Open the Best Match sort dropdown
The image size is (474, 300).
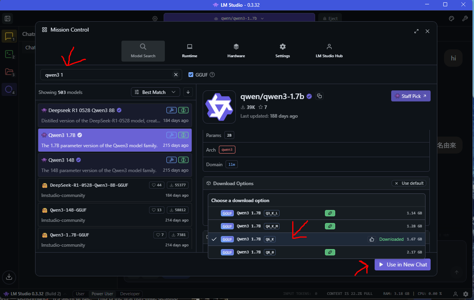(x=155, y=92)
